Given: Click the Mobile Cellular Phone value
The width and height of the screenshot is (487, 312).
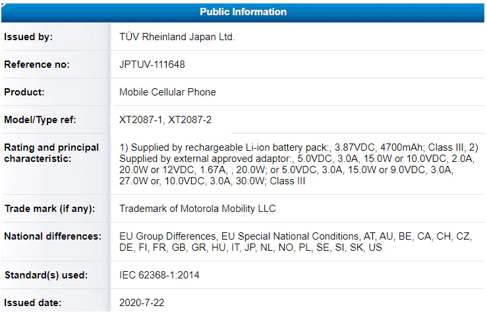Looking at the screenshot, I should (167, 92).
